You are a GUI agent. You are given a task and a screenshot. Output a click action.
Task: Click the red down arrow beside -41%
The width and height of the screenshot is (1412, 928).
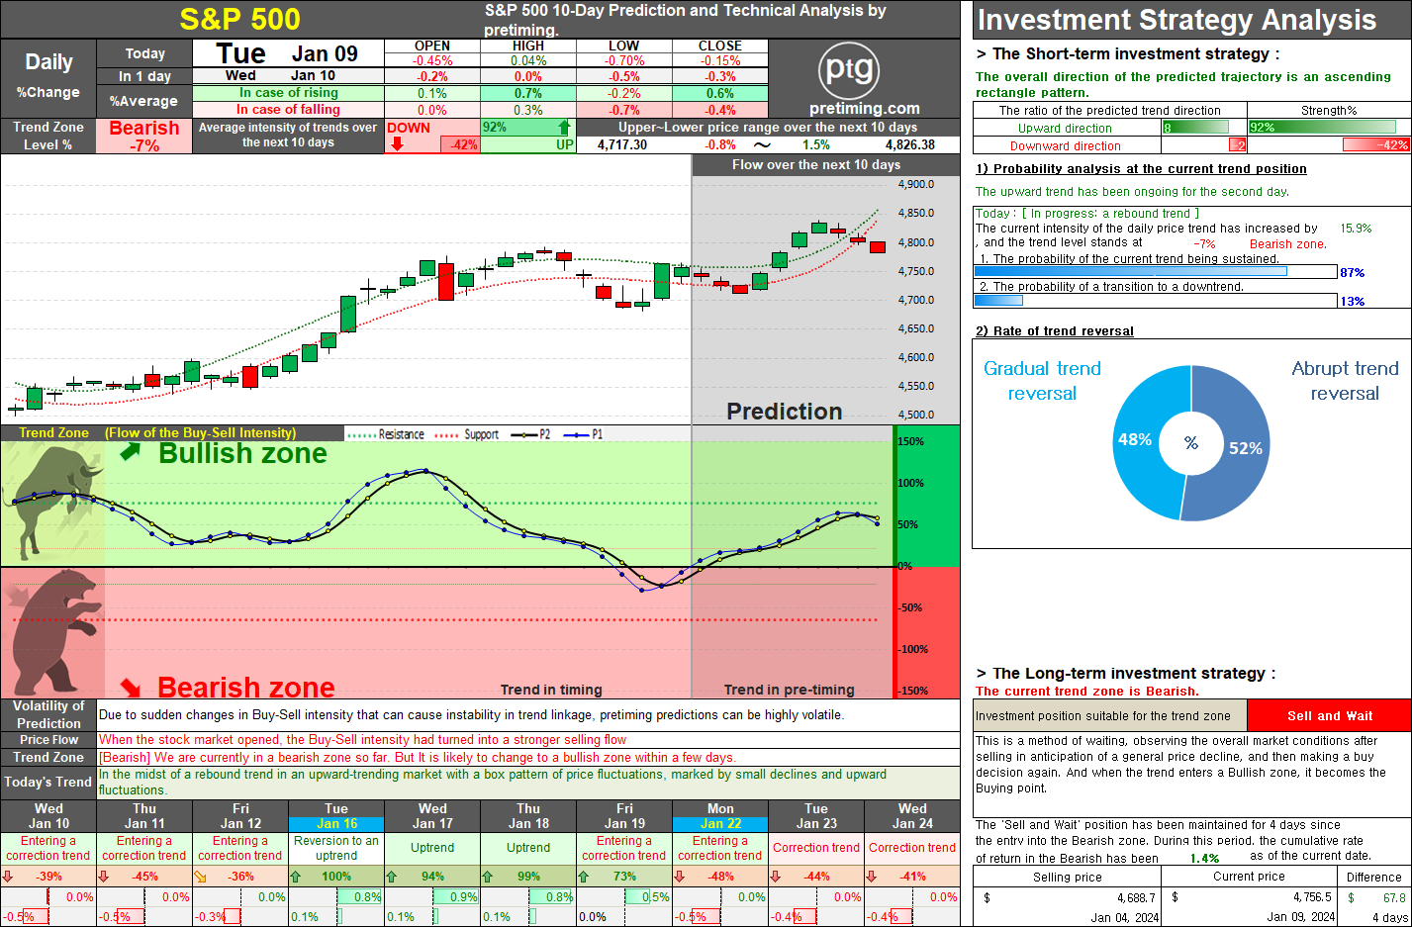[871, 876]
